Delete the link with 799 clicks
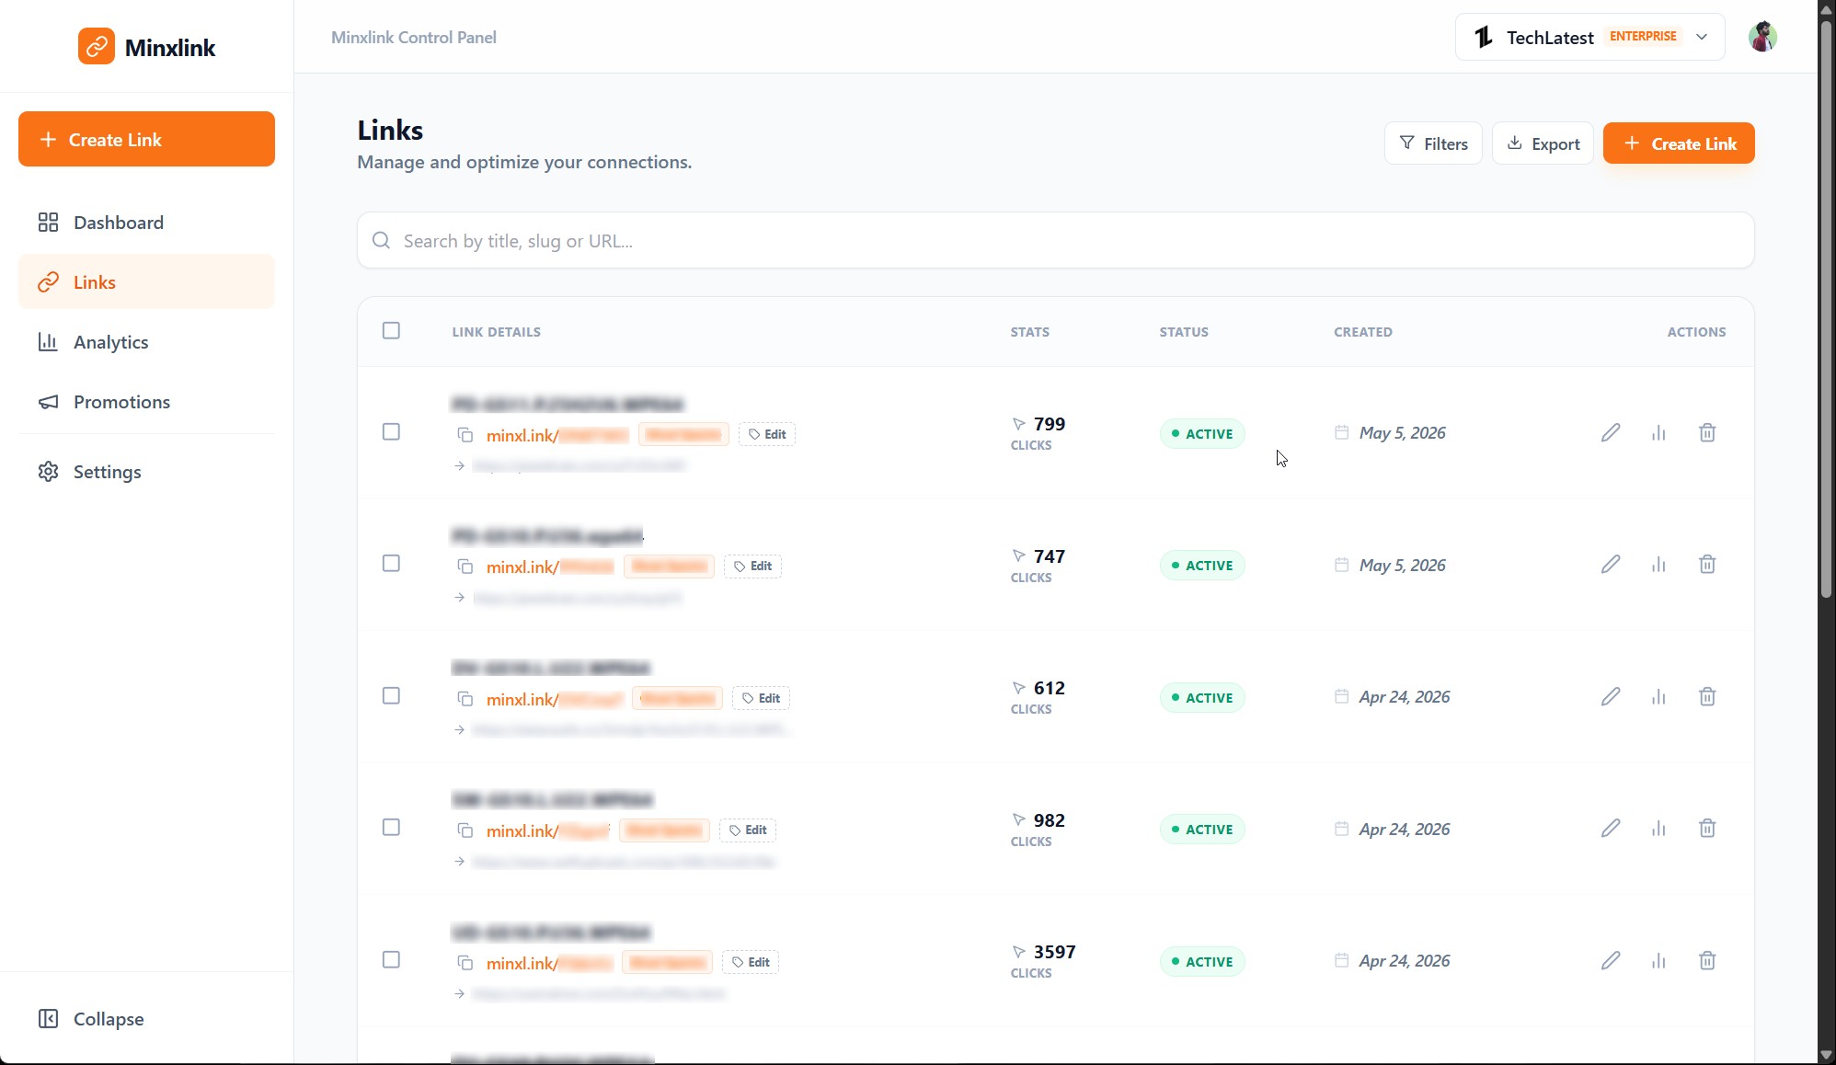 point(1707,432)
